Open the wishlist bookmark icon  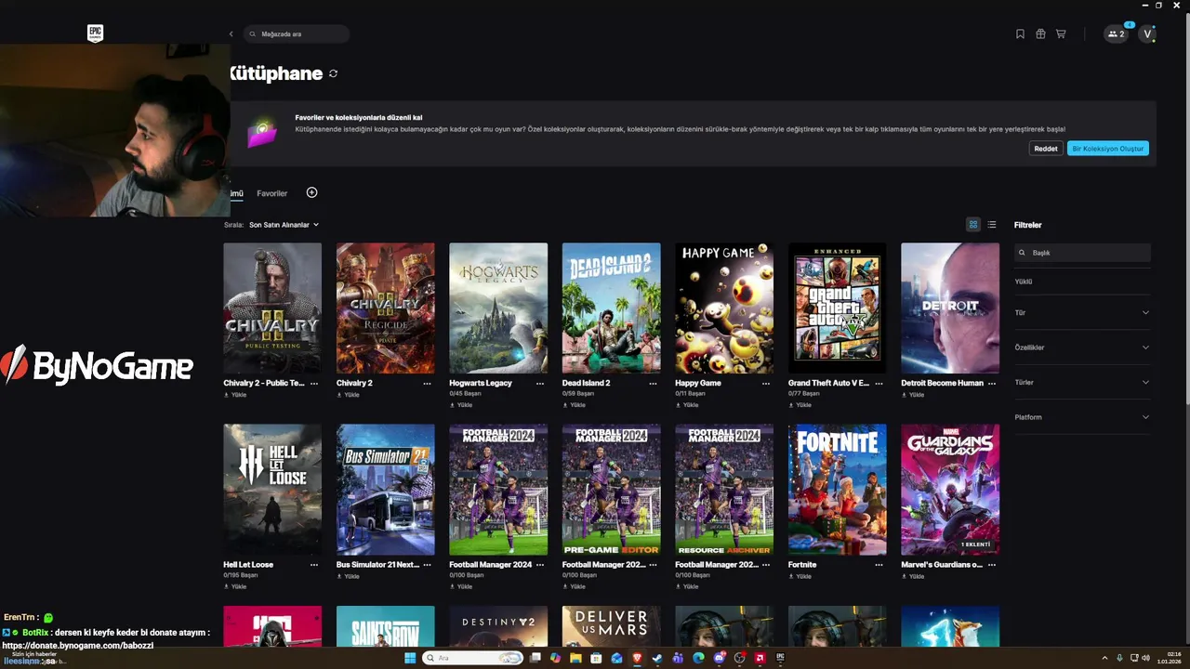(x=1020, y=34)
